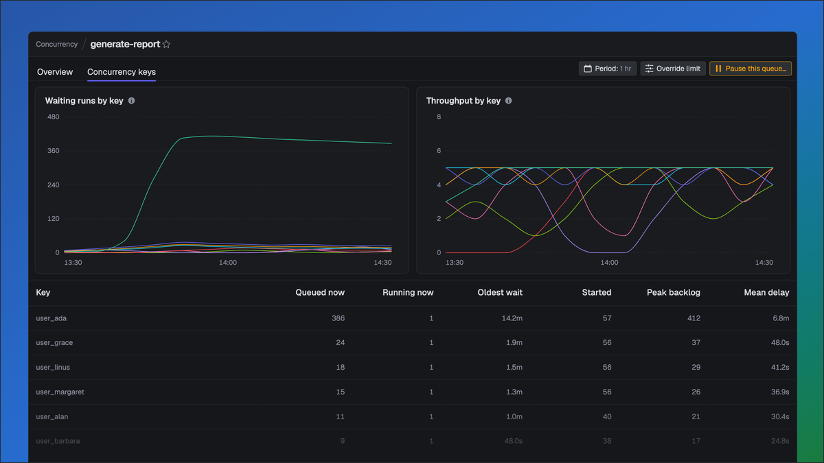Open the user_ada key row
The width and height of the screenshot is (824, 463).
tap(413, 318)
